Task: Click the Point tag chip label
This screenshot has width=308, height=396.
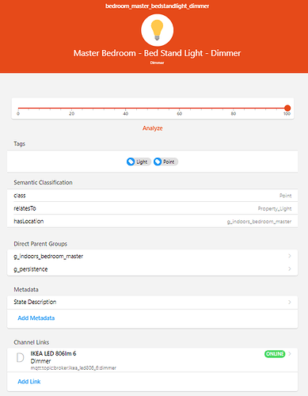Action: 169,162
